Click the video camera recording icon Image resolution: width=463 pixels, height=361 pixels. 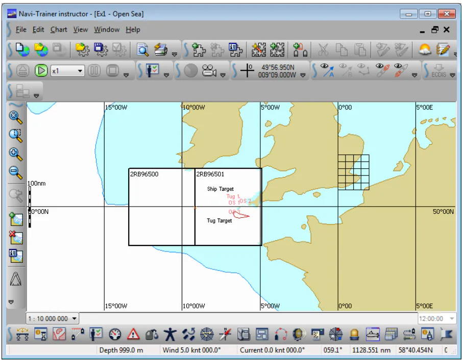point(209,71)
